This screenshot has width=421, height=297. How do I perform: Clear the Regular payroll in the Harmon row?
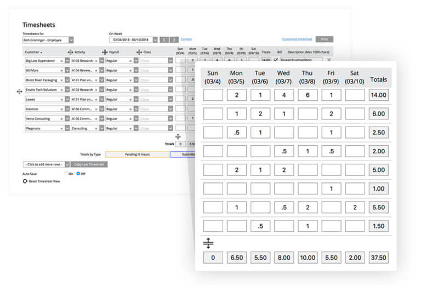(x=130, y=109)
